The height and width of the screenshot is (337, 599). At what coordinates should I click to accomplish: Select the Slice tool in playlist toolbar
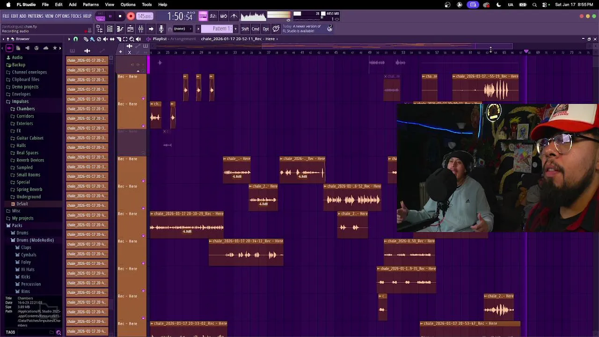pos(119,39)
